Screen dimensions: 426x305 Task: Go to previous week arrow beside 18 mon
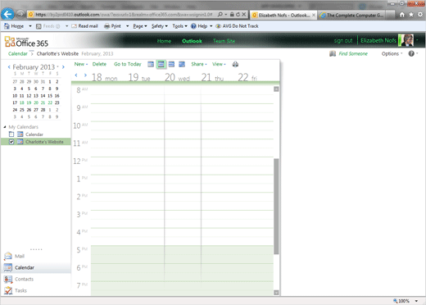point(76,75)
